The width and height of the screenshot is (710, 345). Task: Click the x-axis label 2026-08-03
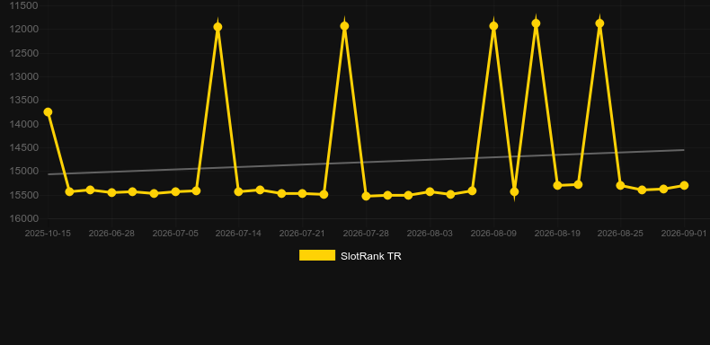point(430,234)
